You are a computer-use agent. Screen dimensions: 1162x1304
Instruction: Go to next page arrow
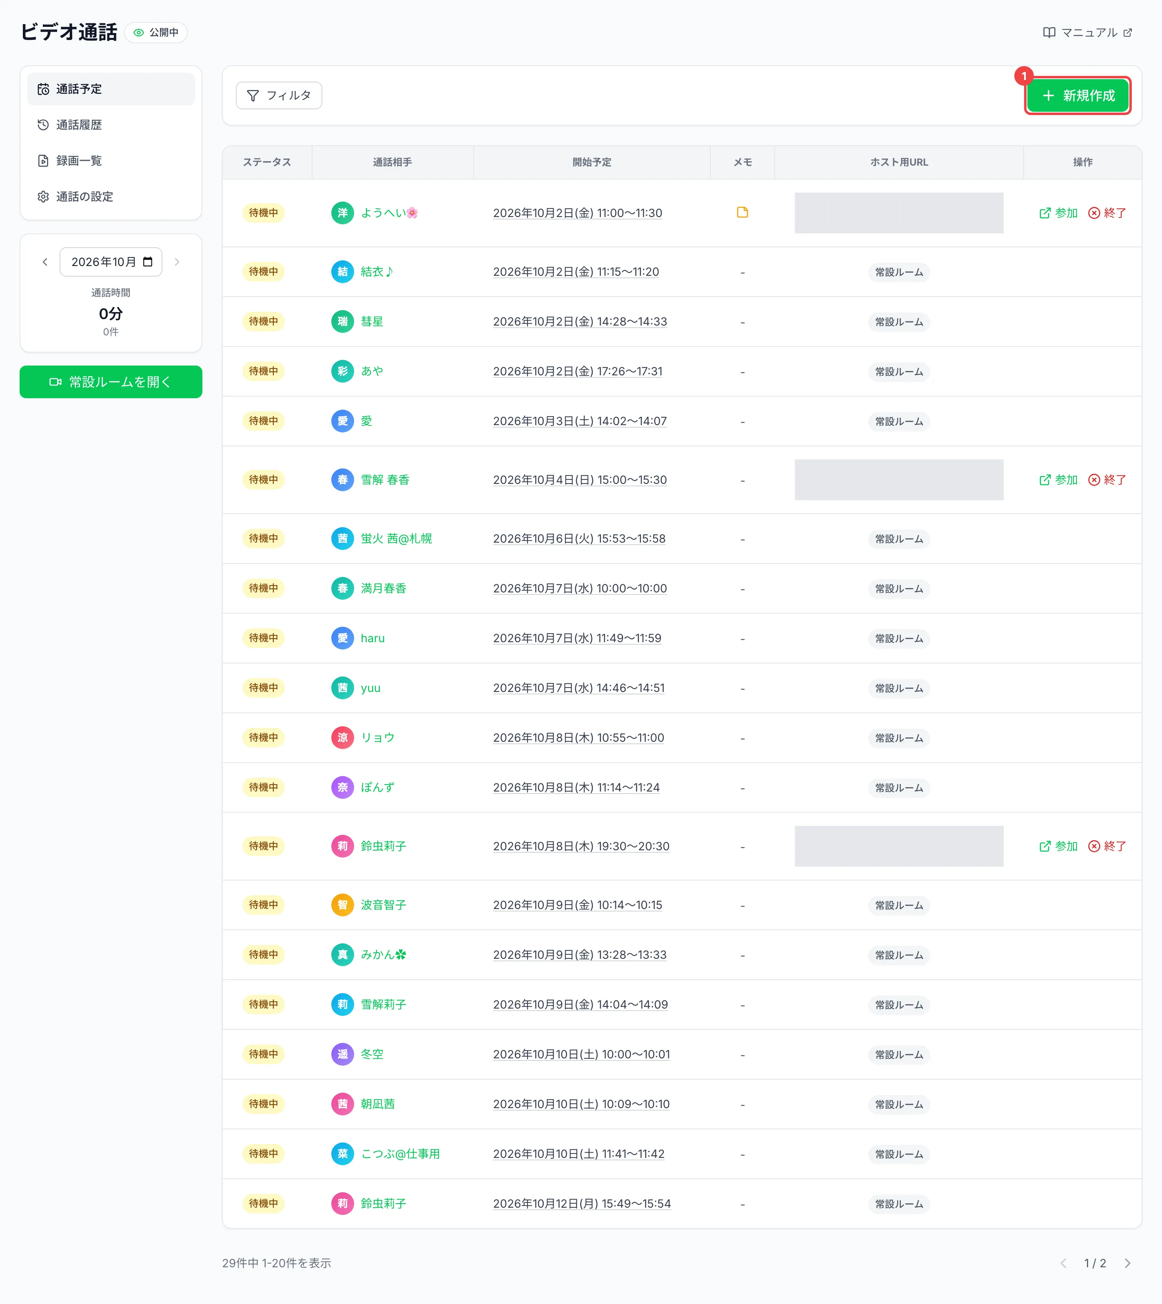click(x=1127, y=1264)
